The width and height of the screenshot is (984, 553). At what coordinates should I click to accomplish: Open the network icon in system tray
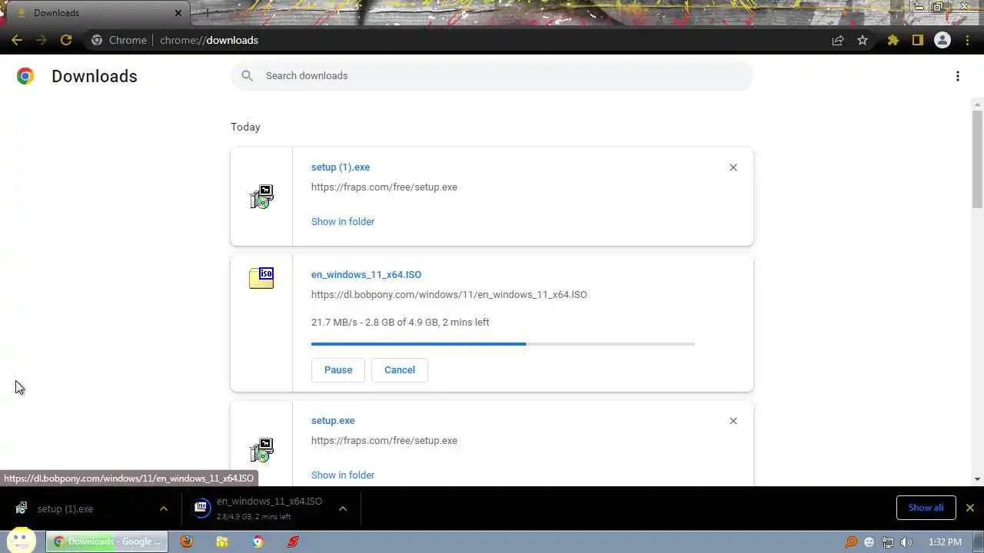point(888,542)
